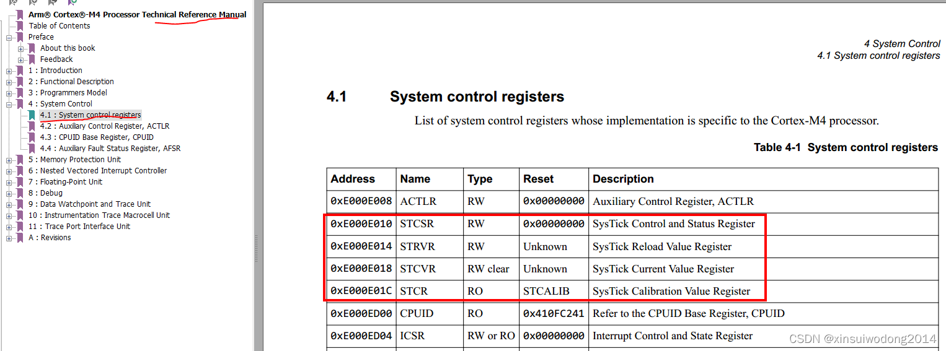The height and width of the screenshot is (351, 946).
Task: Select bookmark 4 : System Control
Action: pos(60,104)
